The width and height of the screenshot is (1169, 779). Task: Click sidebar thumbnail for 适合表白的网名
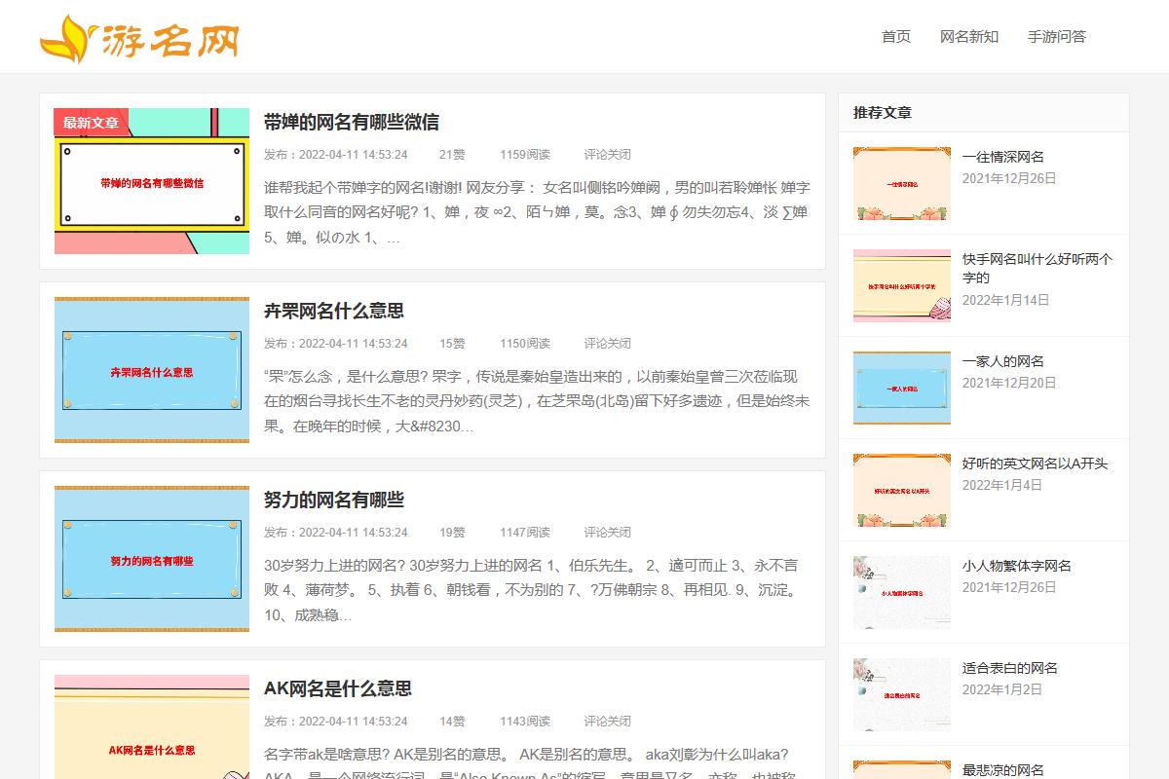tap(902, 694)
